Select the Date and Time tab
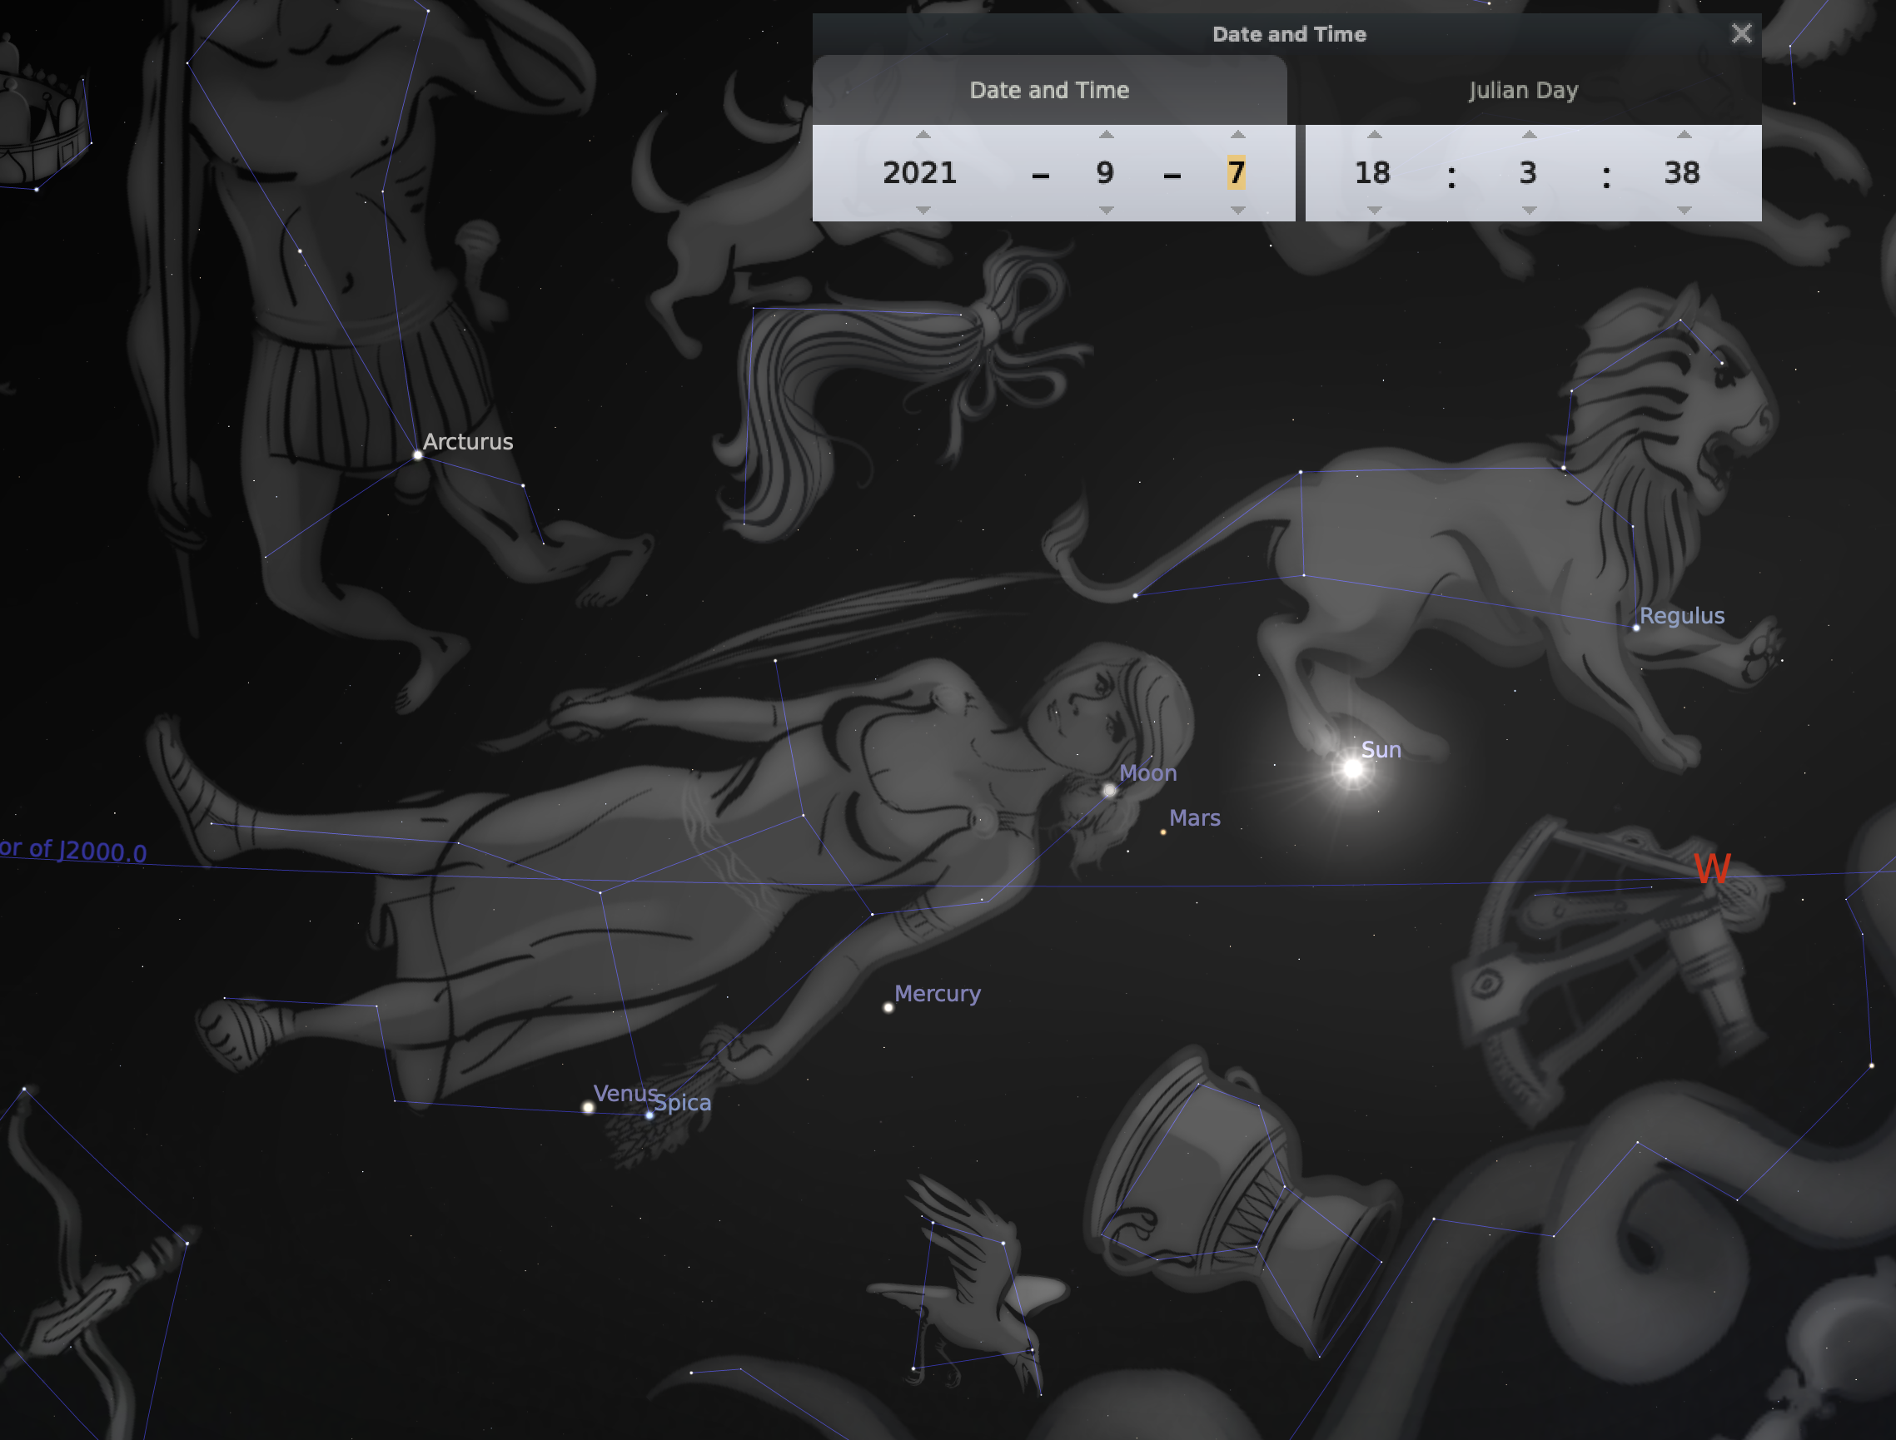Image resolution: width=1896 pixels, height=1440 pixels. click(x=1050, y=90)
